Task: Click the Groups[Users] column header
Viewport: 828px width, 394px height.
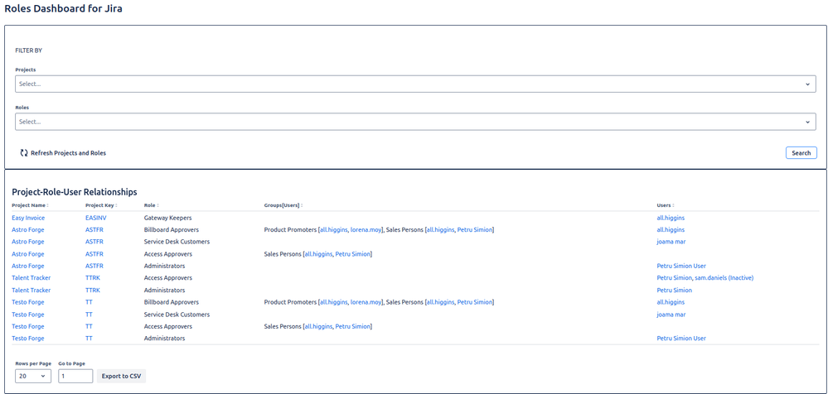Action: coord(282,206)
